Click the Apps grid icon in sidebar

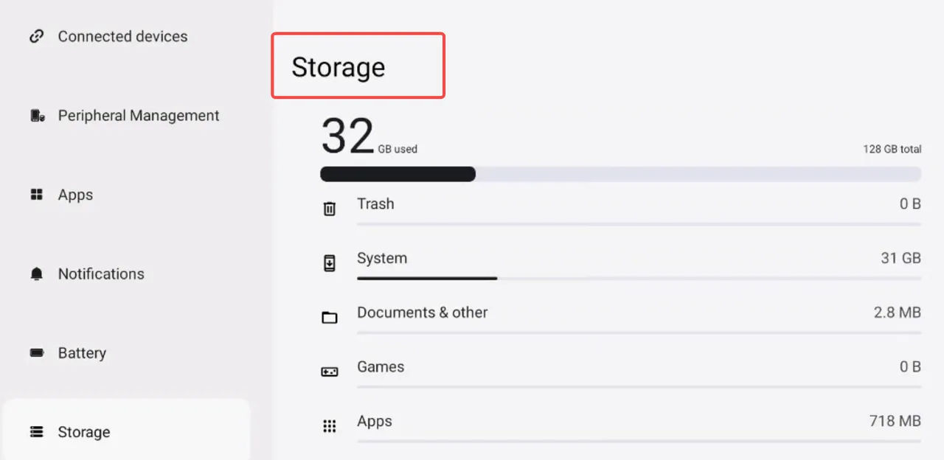36,195
